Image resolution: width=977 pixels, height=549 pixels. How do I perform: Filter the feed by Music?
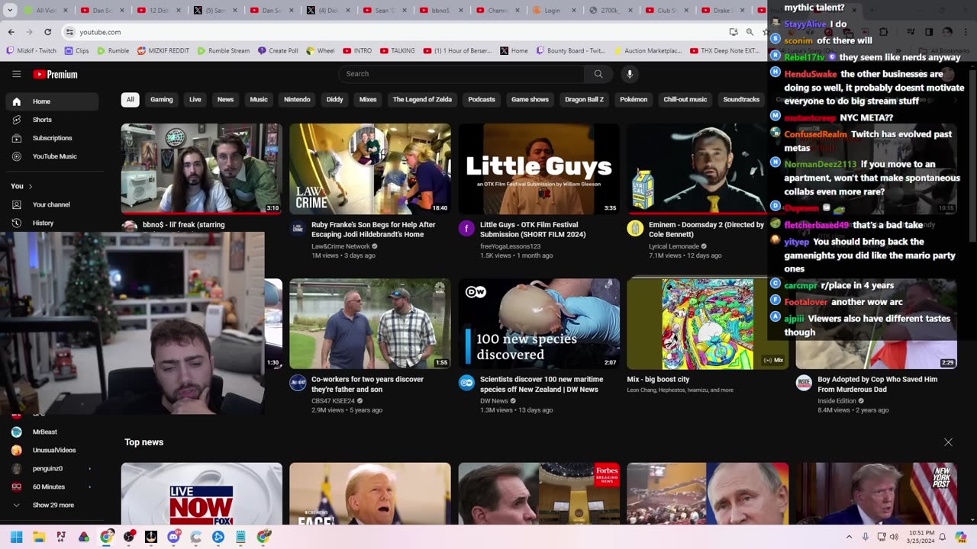259,100
